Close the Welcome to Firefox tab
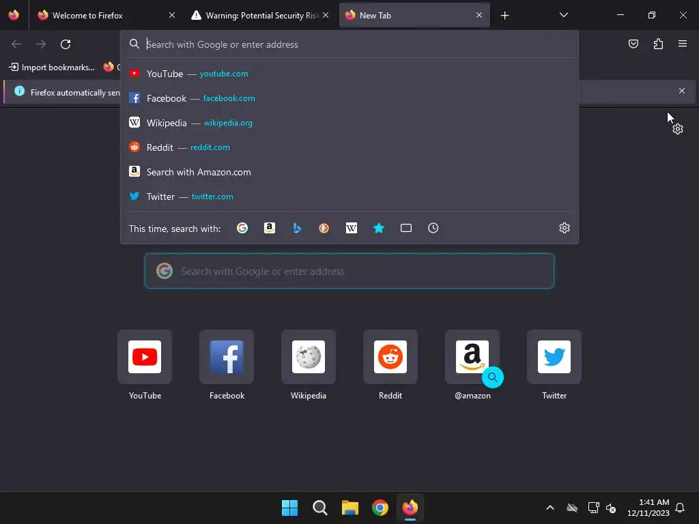The image size is (699, 524). pos(172,15)
